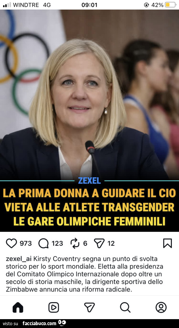Open Reels tab in bottom navigation
This screenshot has width=179, height=328.
54,307
